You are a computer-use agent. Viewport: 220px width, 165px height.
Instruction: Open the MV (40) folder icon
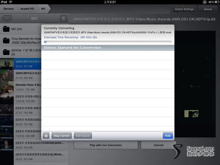(6, 29)
